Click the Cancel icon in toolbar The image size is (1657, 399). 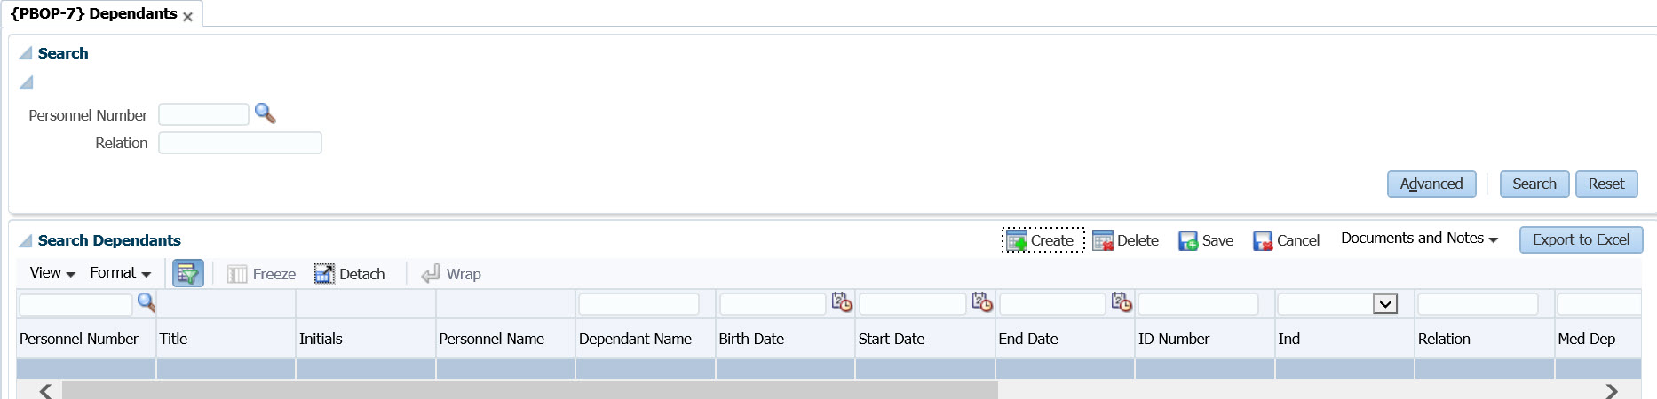point(1262,240)
